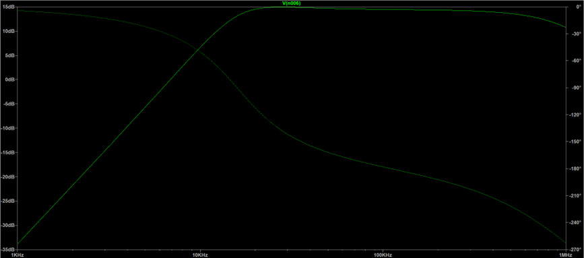The width and height of the screenshot is (584, 258).
Task: Click the V(n006) trace label
Action: (x=292, y=3)
